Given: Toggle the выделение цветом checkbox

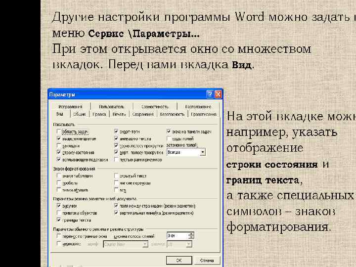Looking at the screenshot, I should point(59,138).
